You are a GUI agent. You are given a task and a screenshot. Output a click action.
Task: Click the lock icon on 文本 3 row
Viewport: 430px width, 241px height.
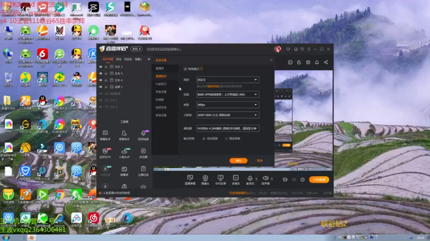pyautogui.click(x=106, y=66)
